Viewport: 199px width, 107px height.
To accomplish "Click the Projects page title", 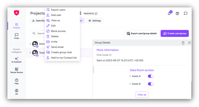I will [37, 13].
